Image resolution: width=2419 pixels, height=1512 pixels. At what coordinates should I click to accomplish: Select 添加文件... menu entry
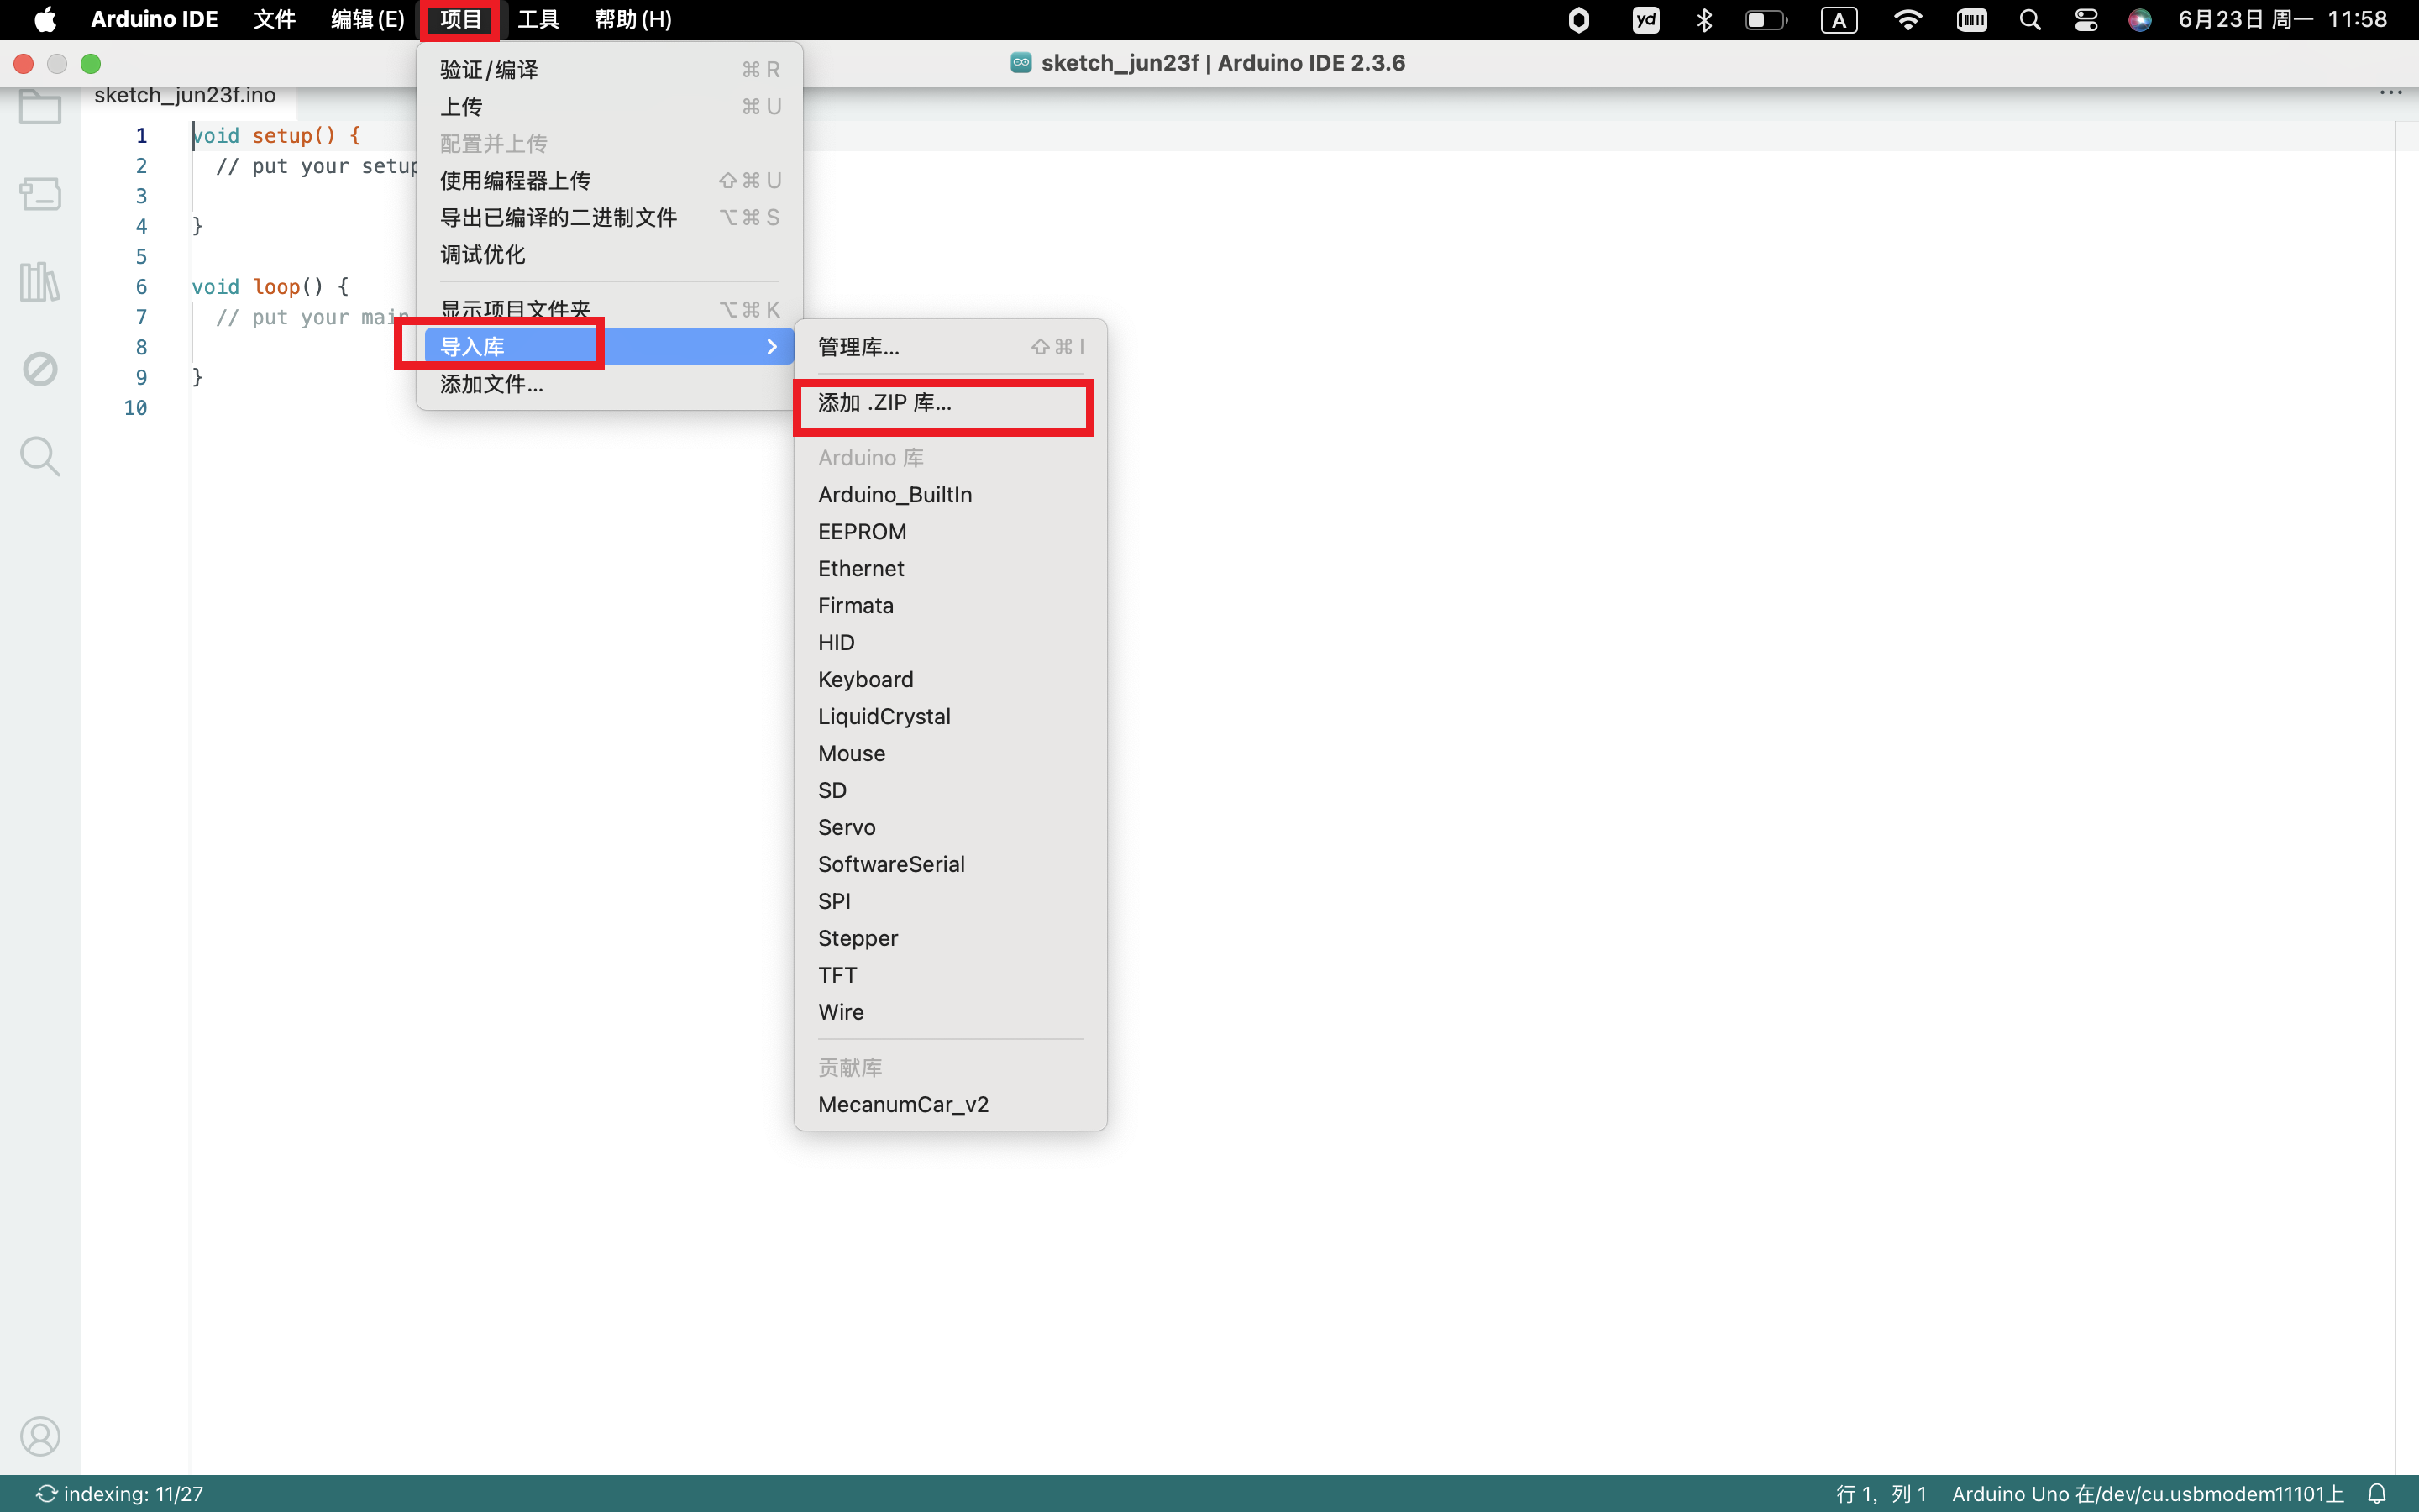(x=609, y=384)
